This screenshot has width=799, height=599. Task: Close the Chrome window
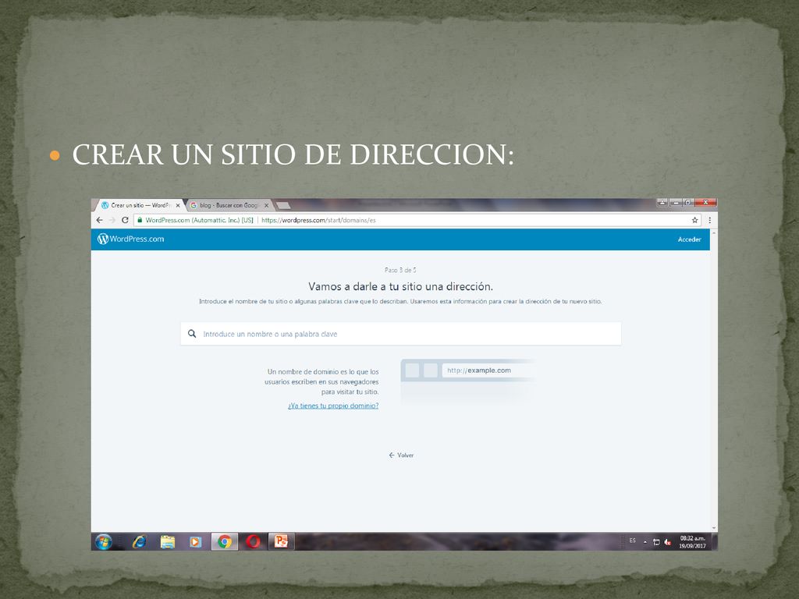click(x=705, y=203)
